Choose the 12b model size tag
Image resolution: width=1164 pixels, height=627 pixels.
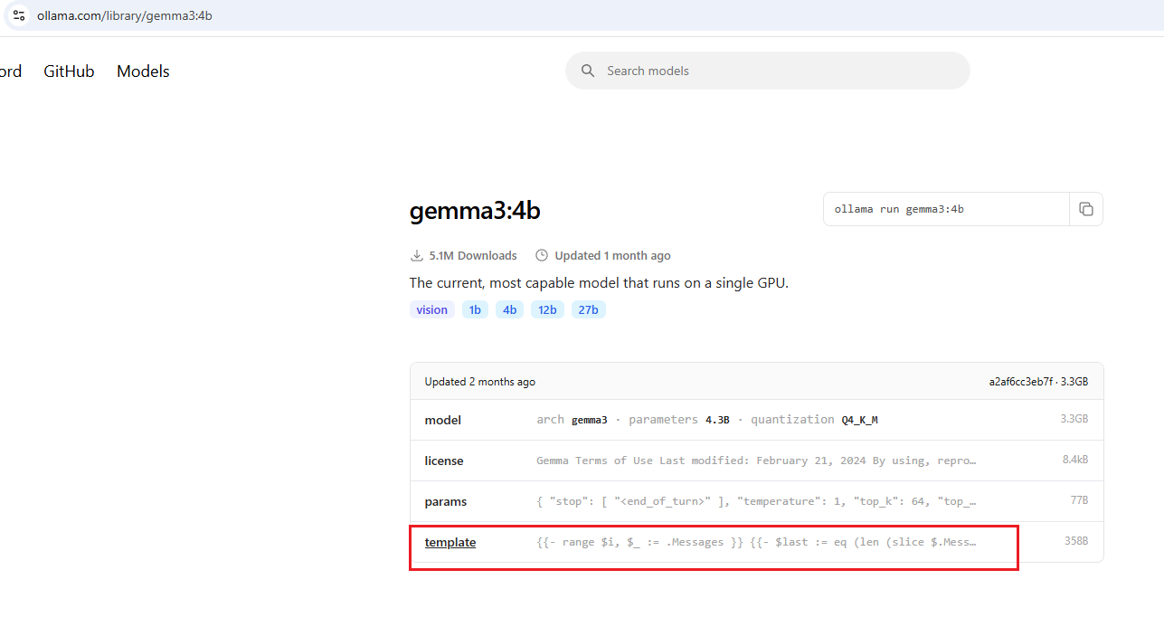547,309
